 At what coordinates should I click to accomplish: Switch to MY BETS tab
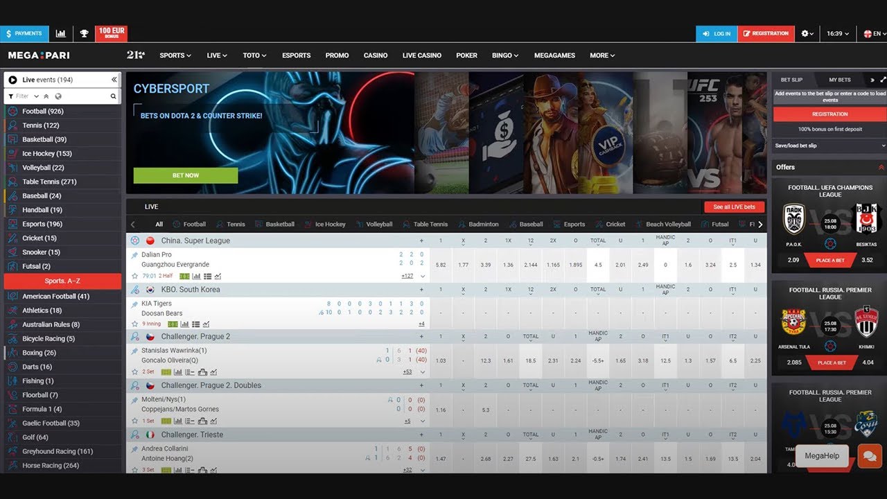(840, 80)
